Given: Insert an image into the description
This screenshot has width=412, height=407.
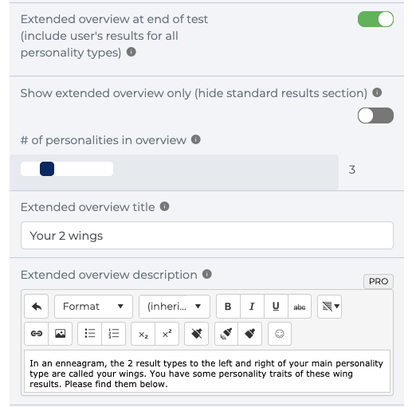Looking at the screenshot, I should tap(60, 334).
